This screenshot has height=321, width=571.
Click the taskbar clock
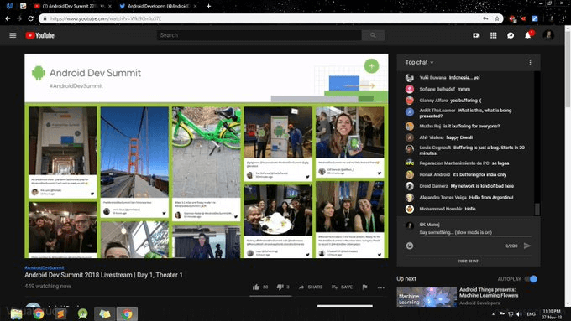(552, 314)
